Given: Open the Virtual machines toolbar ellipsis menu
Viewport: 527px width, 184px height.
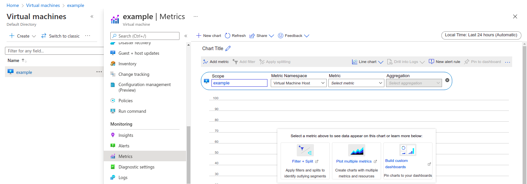Looking at the screenshot, I should [x=88, y=36].
